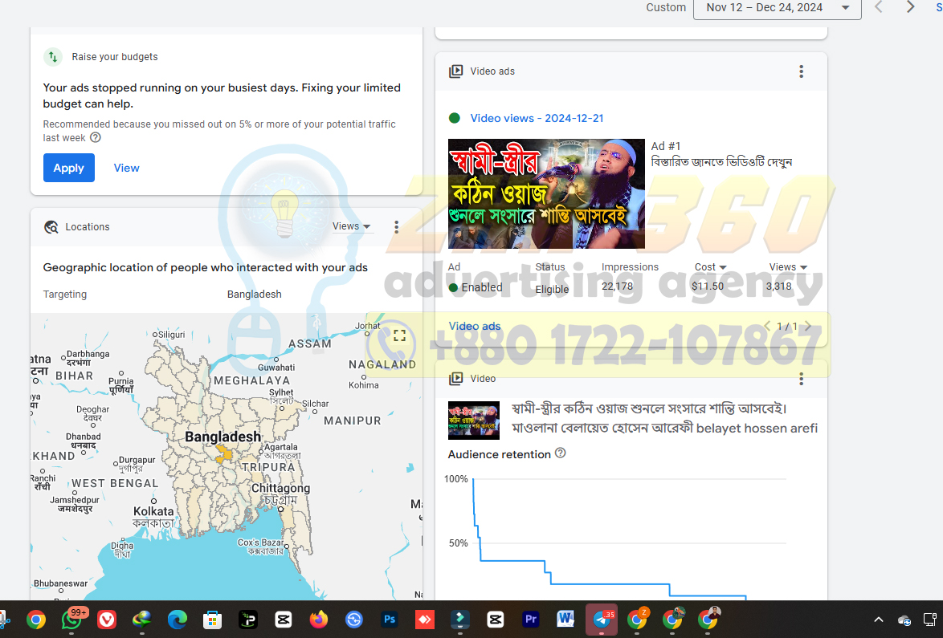Go to the previous date range period
This screenshot has height=638, width=943.
(879, 7)
